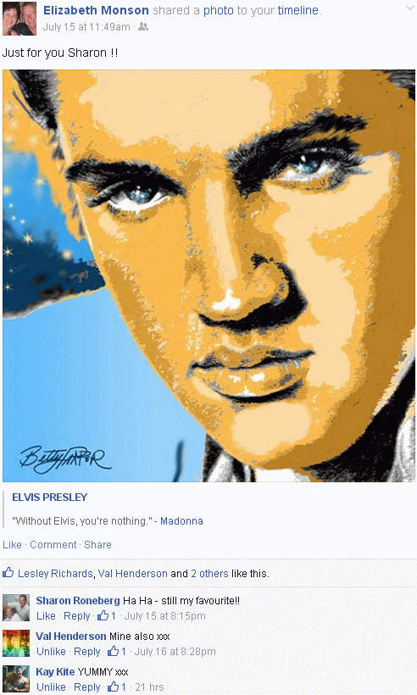Click thumbs-up icon on Kay Kite's comment
The width and height of the screenshot is (417, 695).
(x=113, y=687)
